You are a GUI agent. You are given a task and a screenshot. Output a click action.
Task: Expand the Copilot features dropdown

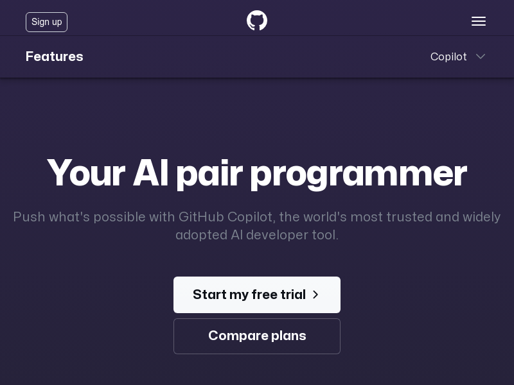coord(457,56)
